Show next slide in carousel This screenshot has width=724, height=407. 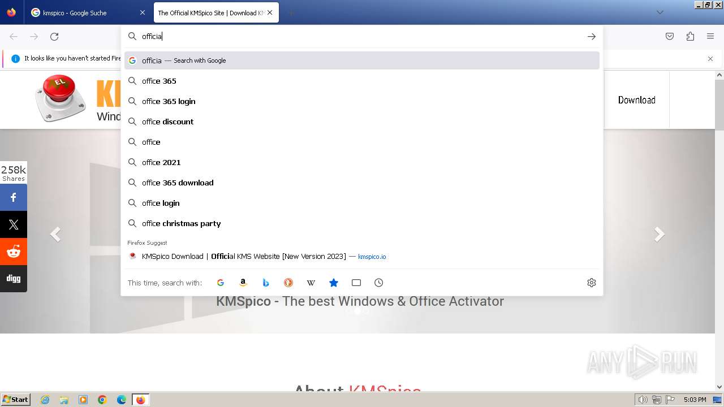(x=660, y=233)
